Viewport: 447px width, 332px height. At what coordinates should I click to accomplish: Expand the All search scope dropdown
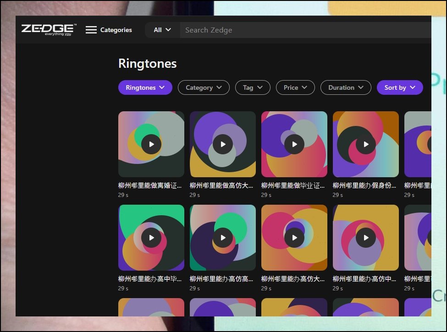[x=162, y=30]
